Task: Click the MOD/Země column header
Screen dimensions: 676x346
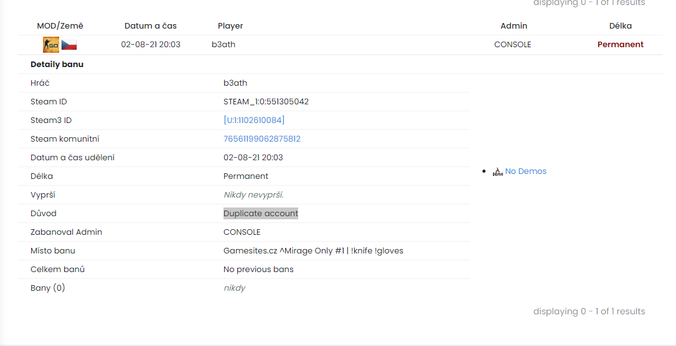Action: 60,25
